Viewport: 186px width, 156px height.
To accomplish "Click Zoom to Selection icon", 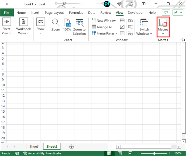I will click(79, 27).
